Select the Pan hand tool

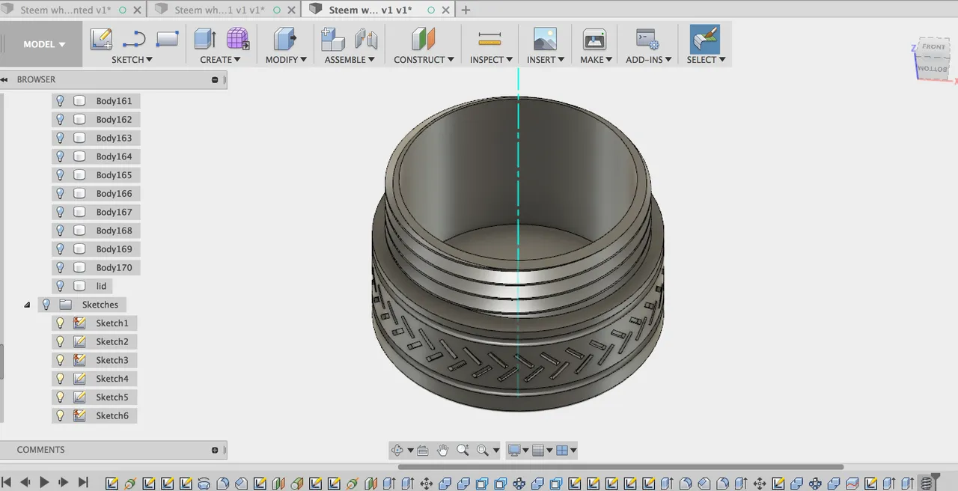point(442,450)
